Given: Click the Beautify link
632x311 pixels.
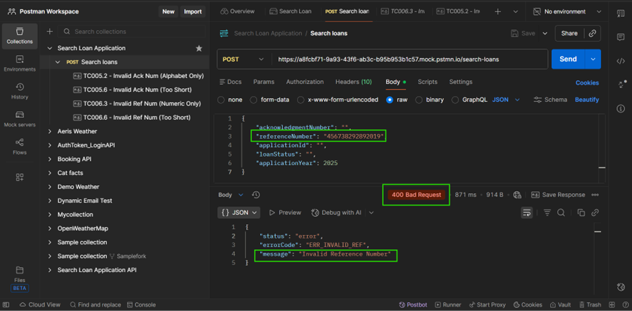Looking at the screenshot, I should (587, 100).
